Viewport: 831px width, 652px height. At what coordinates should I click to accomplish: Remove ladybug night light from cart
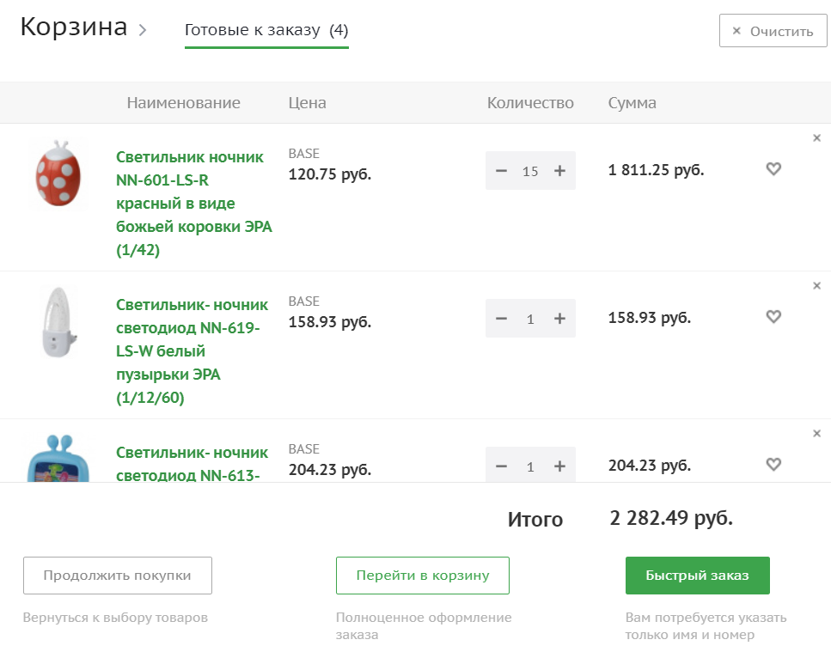(816, 138)
